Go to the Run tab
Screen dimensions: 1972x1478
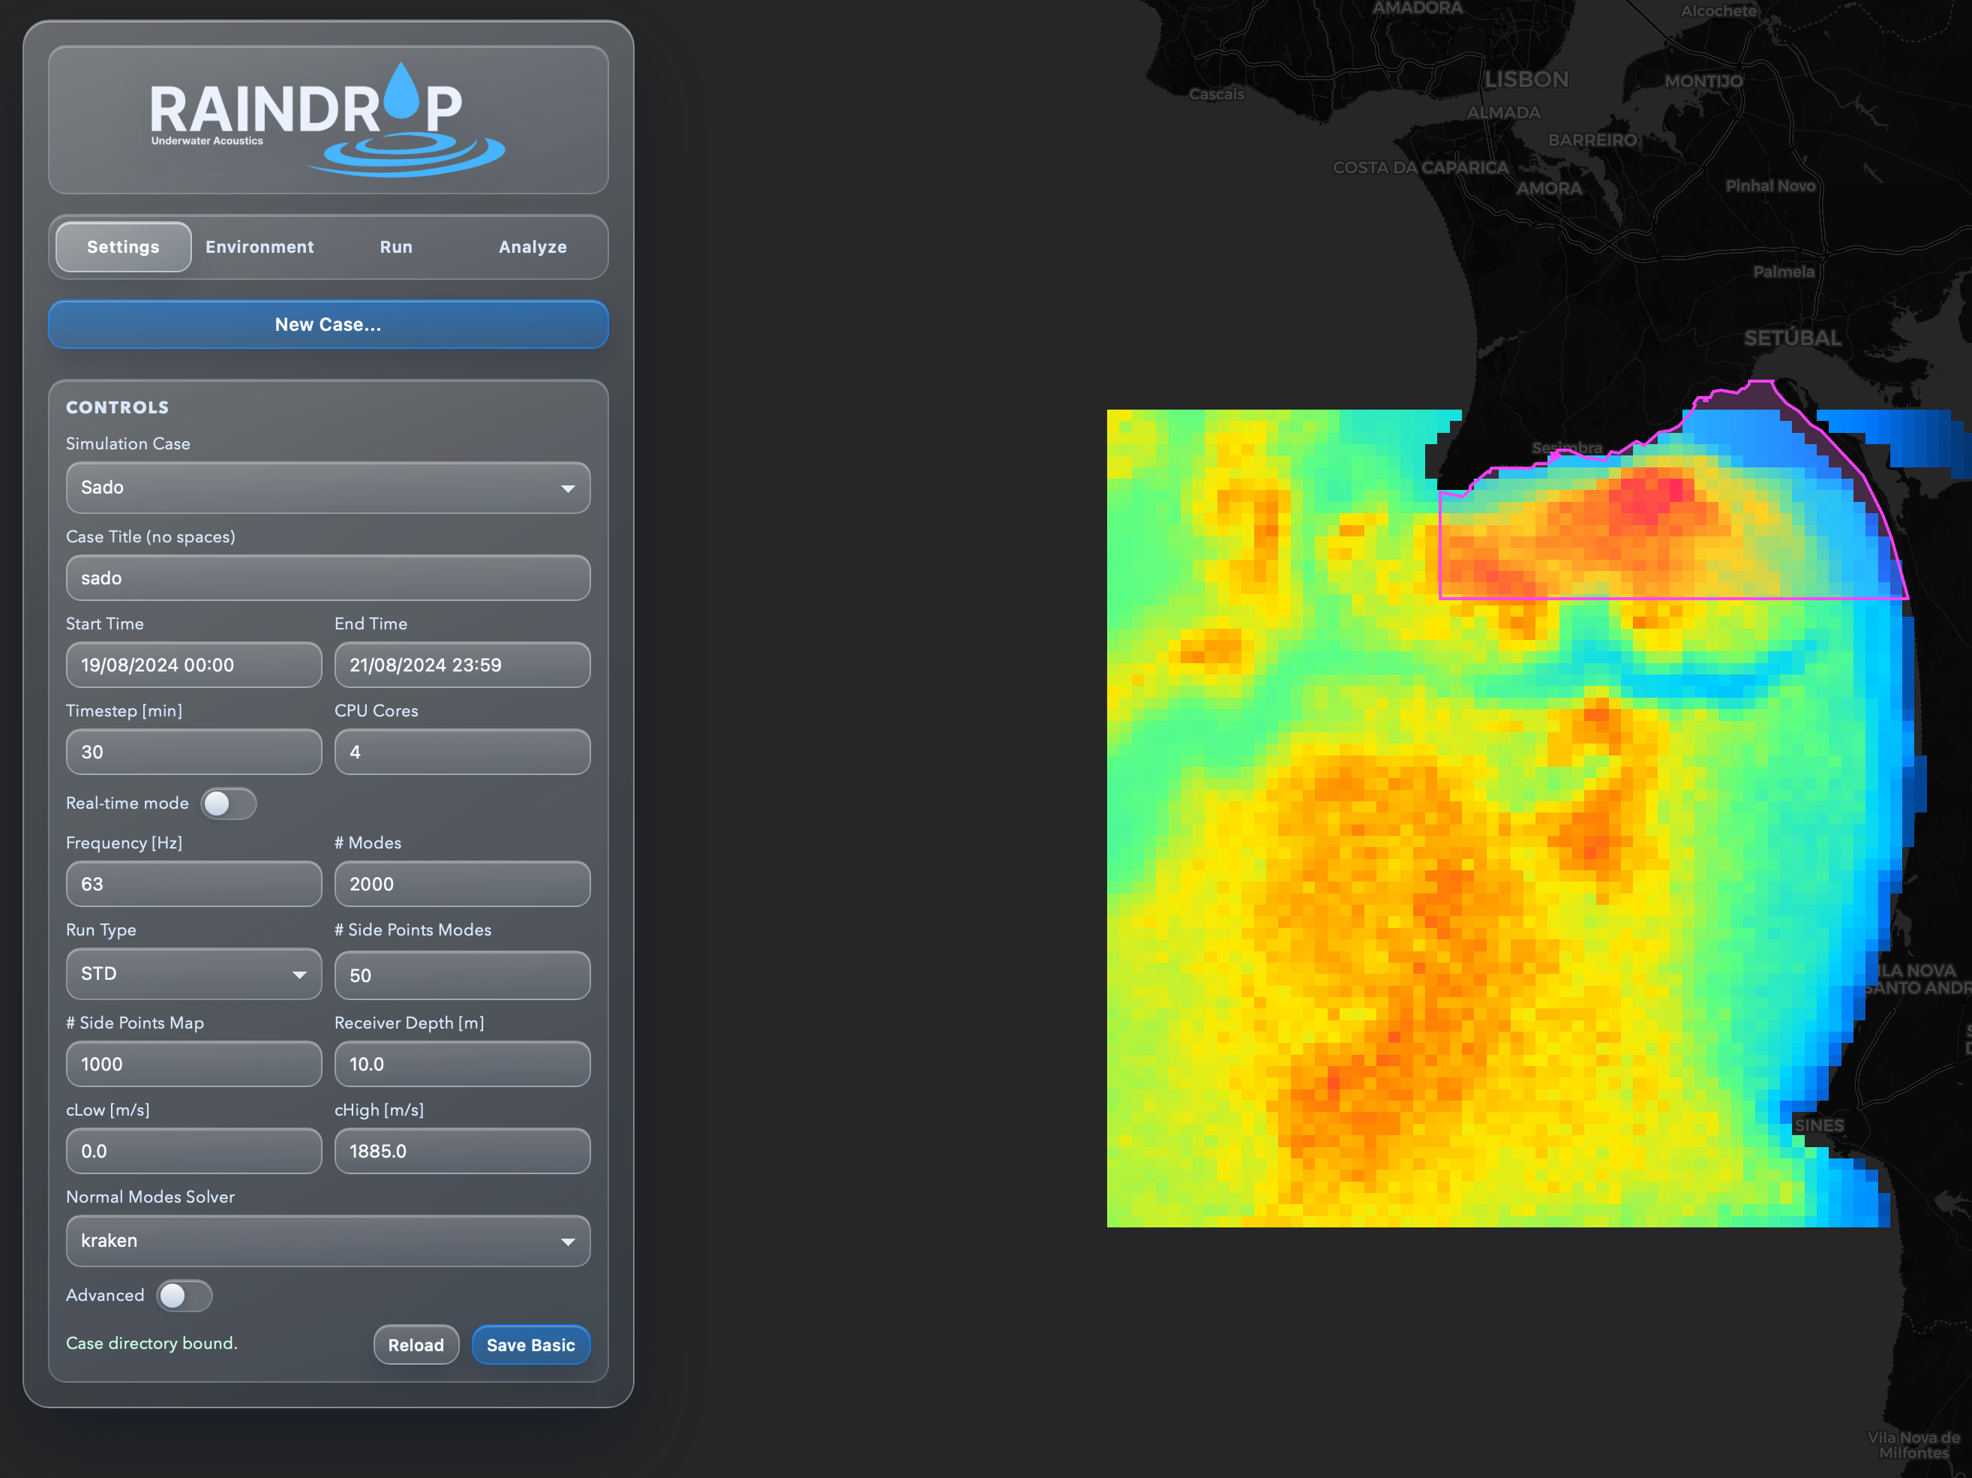[x=396, y=247]
